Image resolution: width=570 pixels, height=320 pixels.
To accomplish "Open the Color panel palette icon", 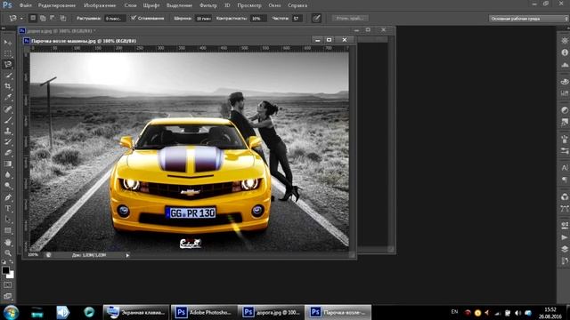I will point(565,81).
